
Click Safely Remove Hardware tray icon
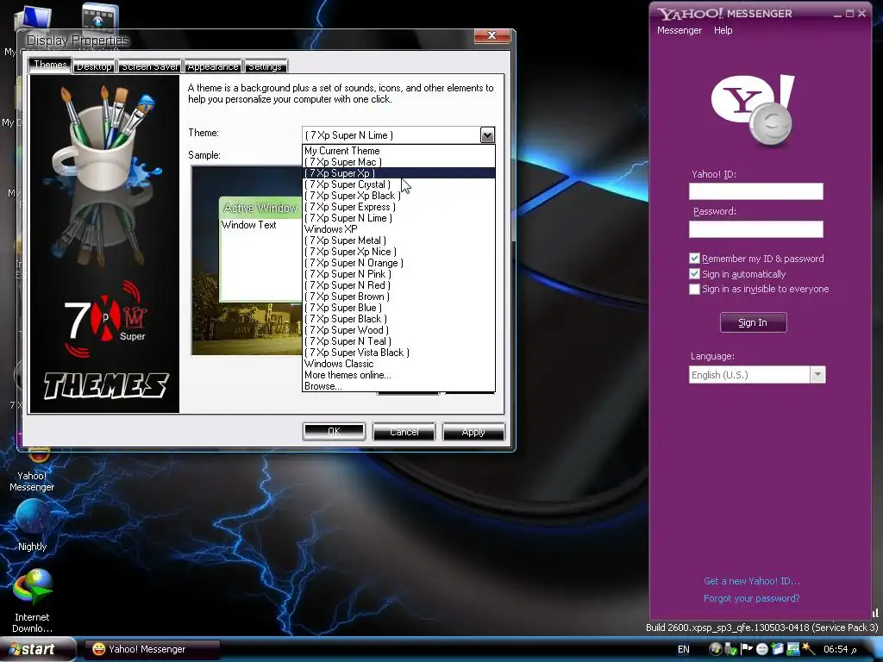pos(730,649)
